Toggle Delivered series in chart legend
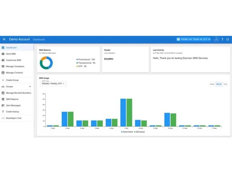The width and height of the screenshot is (232, 174). pos(139,132)
